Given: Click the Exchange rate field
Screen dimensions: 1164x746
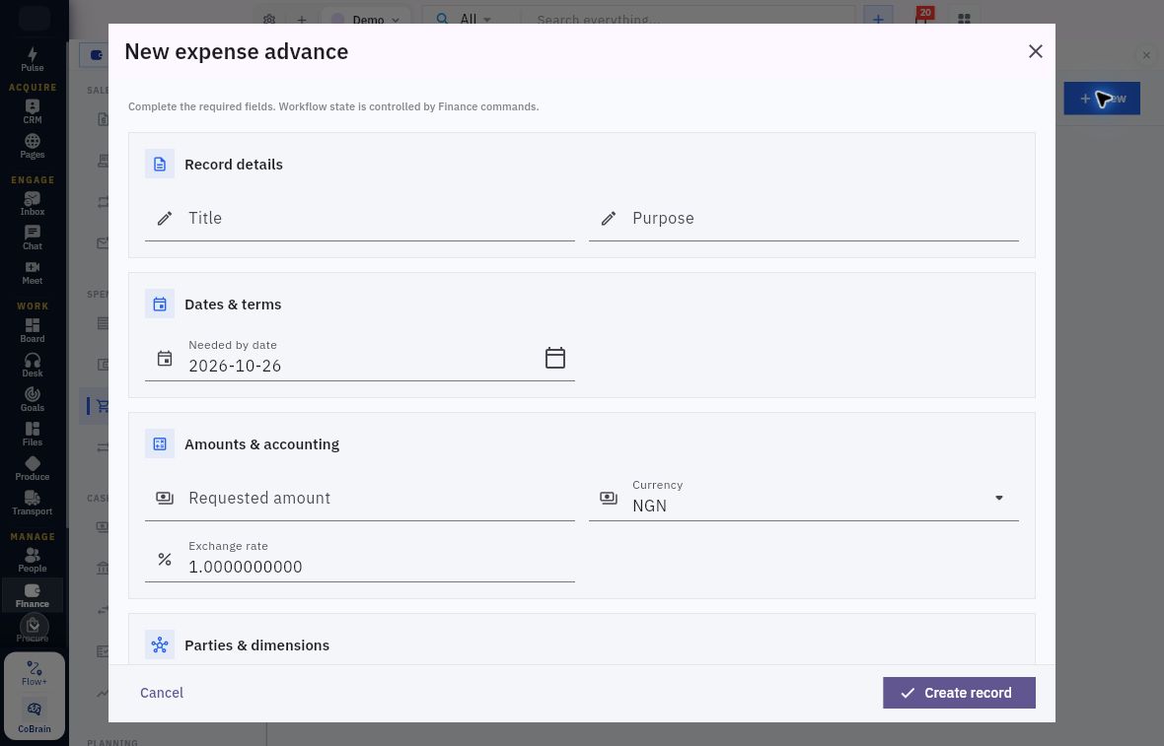Looking at the screenshot, I should 359,559.
